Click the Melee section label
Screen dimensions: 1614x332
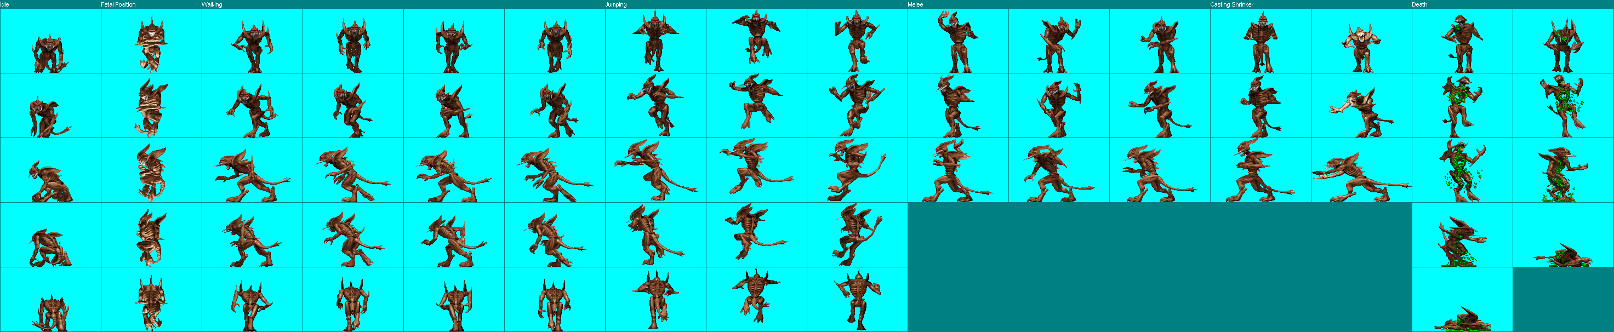tap(915, 4)
